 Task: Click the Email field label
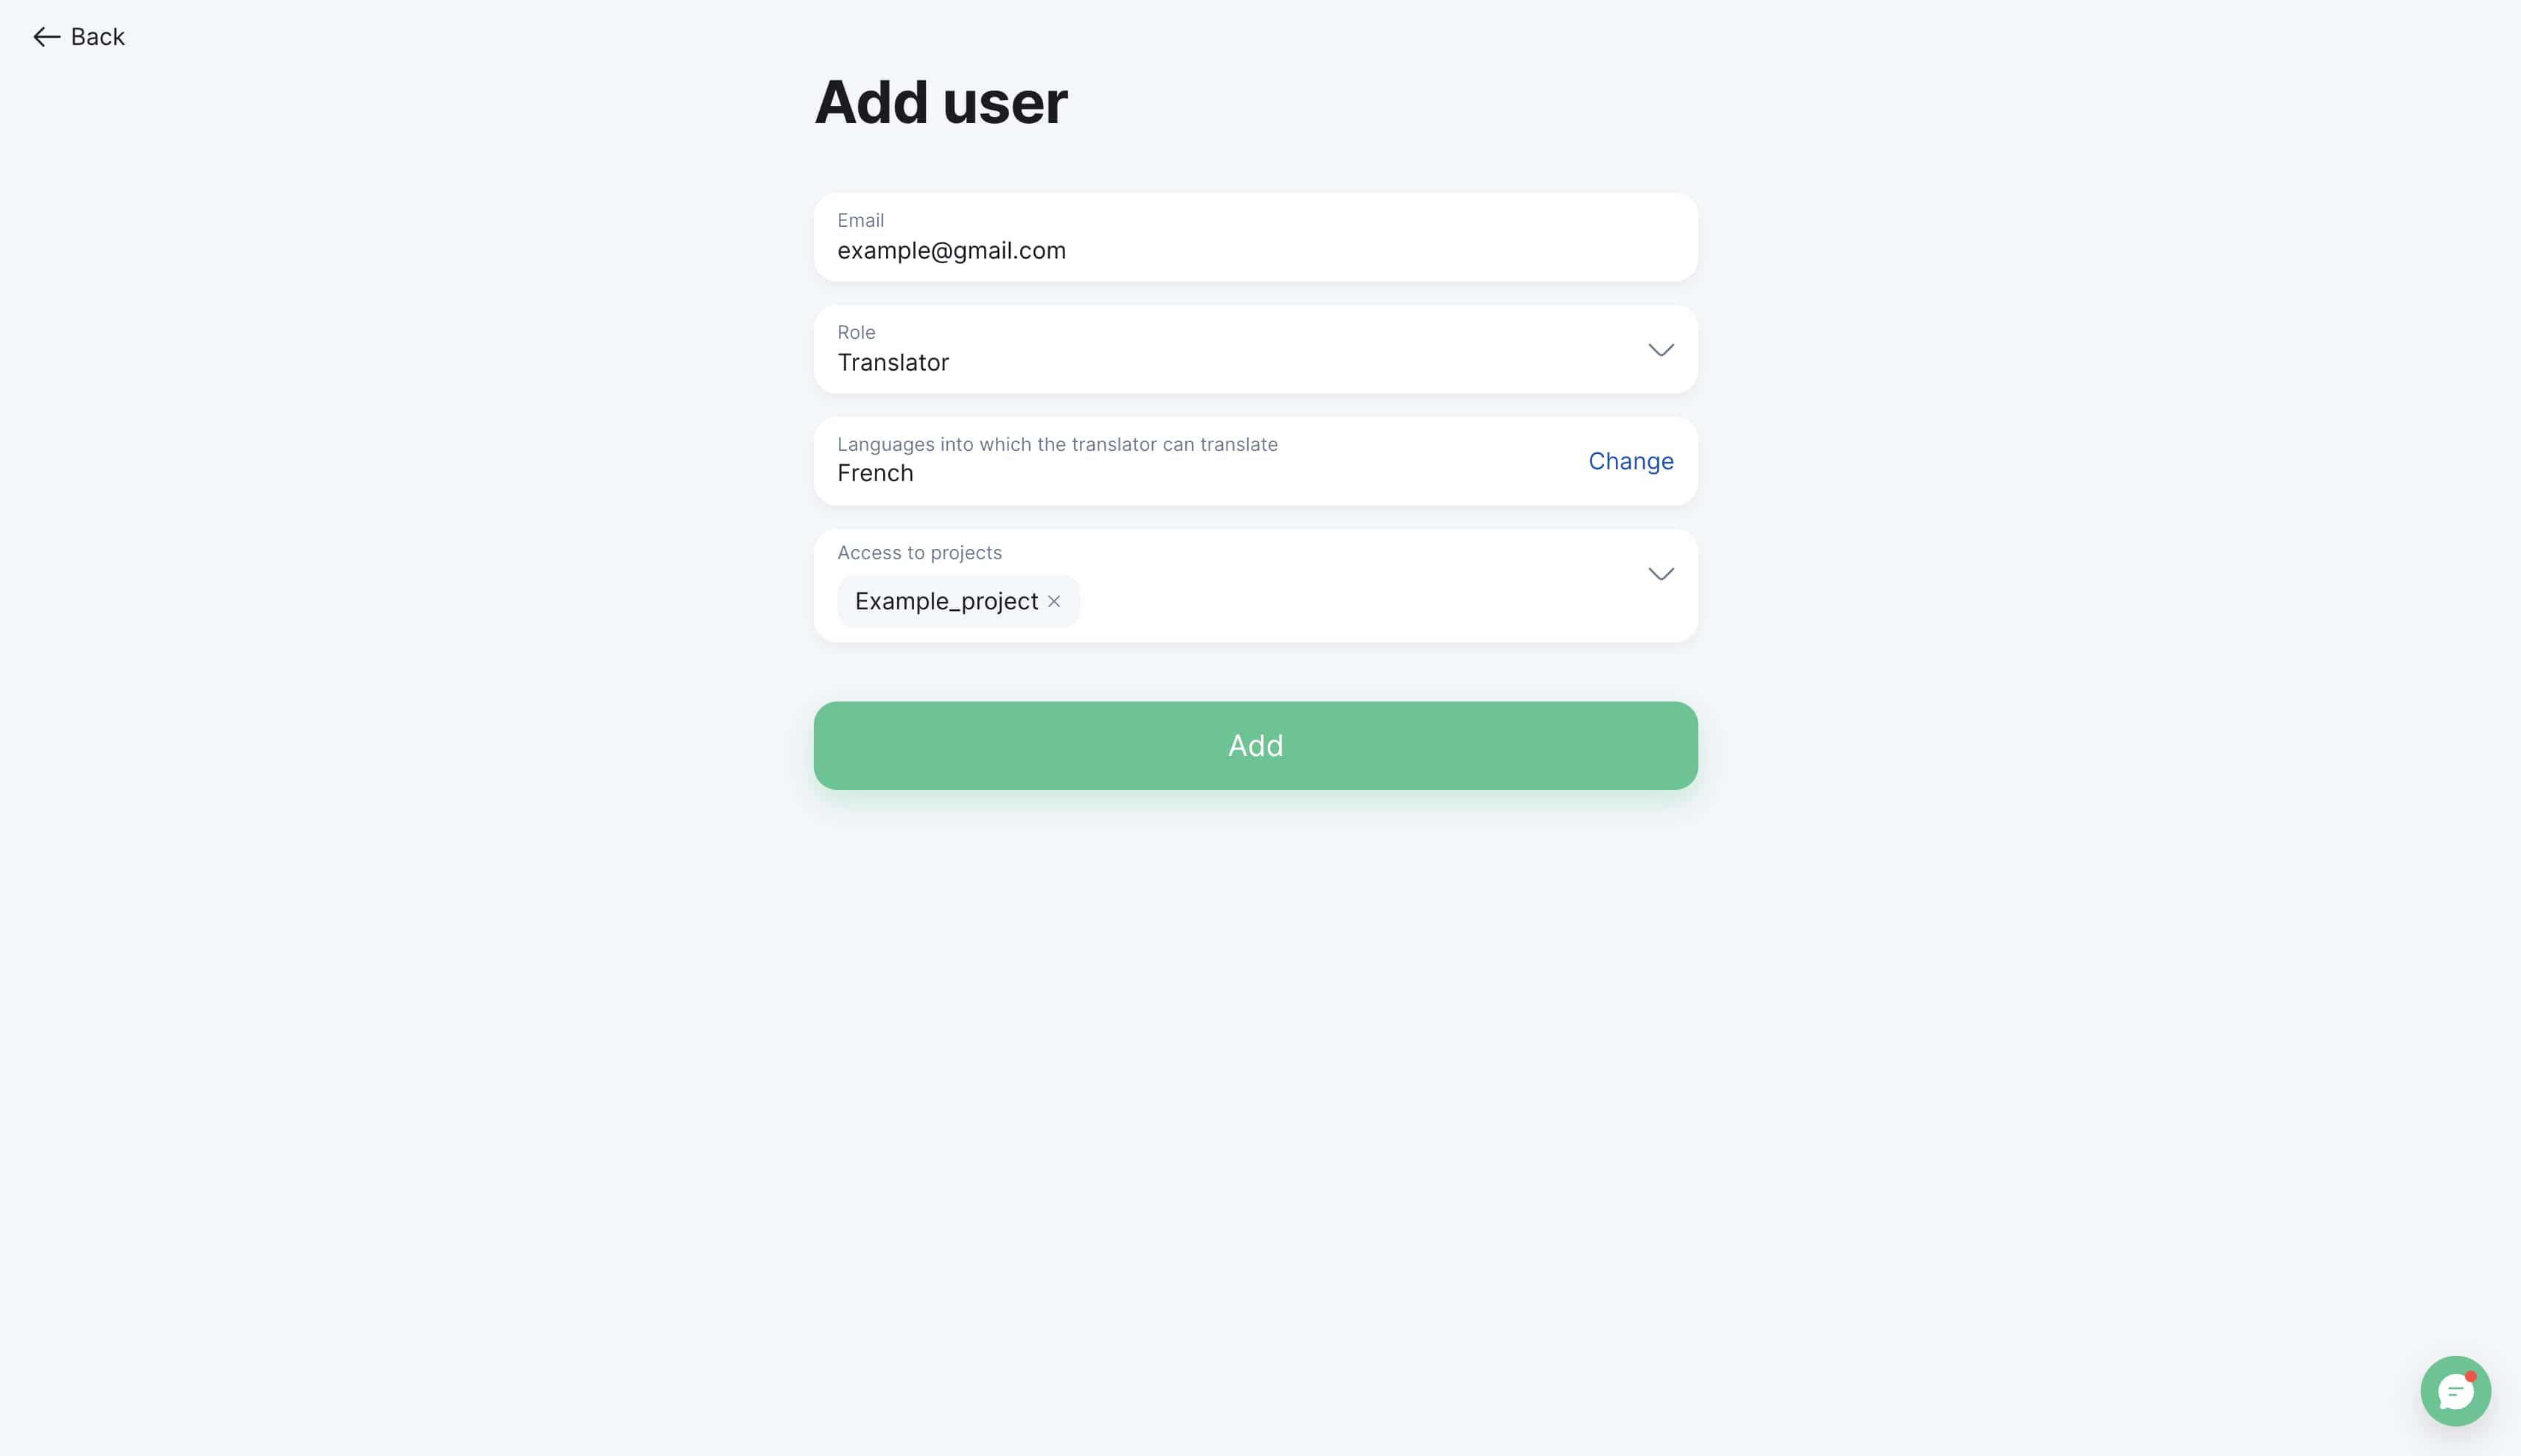point(860,220)
